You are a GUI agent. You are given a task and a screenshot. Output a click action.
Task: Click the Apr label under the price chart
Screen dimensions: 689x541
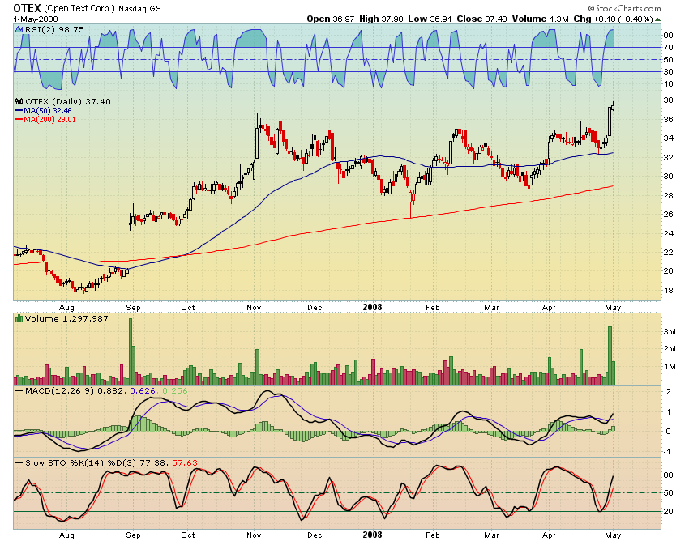click(549, 308)
